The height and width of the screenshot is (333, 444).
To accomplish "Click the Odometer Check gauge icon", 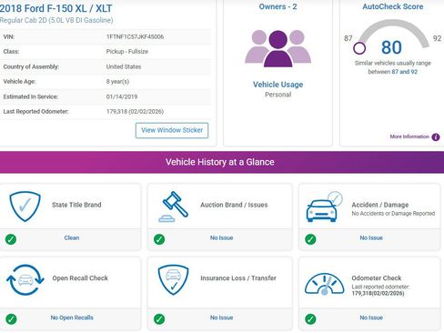I will tap(324, 284).
